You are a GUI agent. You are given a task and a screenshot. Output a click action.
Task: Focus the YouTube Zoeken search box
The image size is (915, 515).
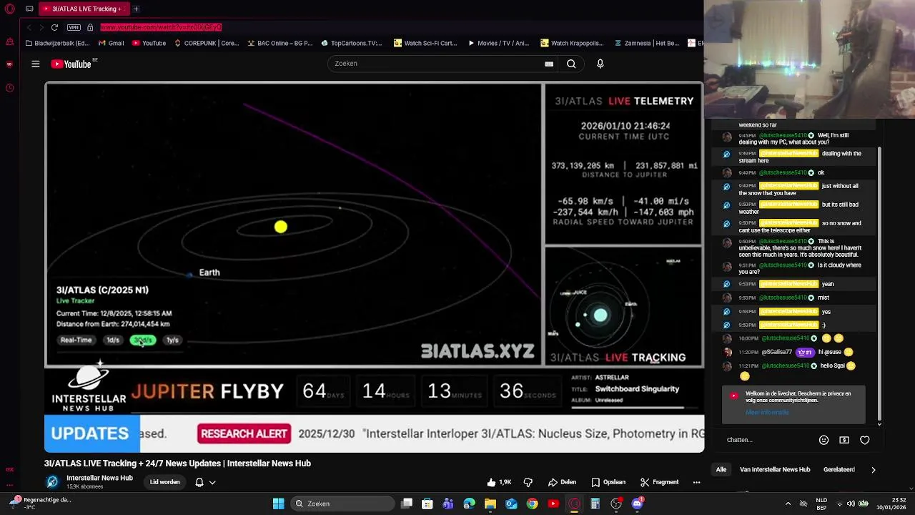[436, 64]
